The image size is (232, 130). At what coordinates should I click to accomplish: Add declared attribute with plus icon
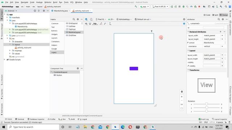(x=220, y=32)
